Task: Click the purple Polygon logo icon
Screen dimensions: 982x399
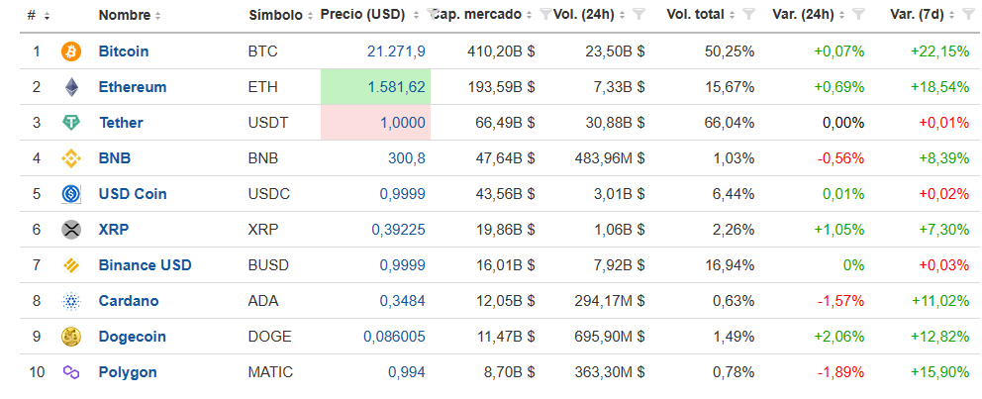Action: click(70, 372)
